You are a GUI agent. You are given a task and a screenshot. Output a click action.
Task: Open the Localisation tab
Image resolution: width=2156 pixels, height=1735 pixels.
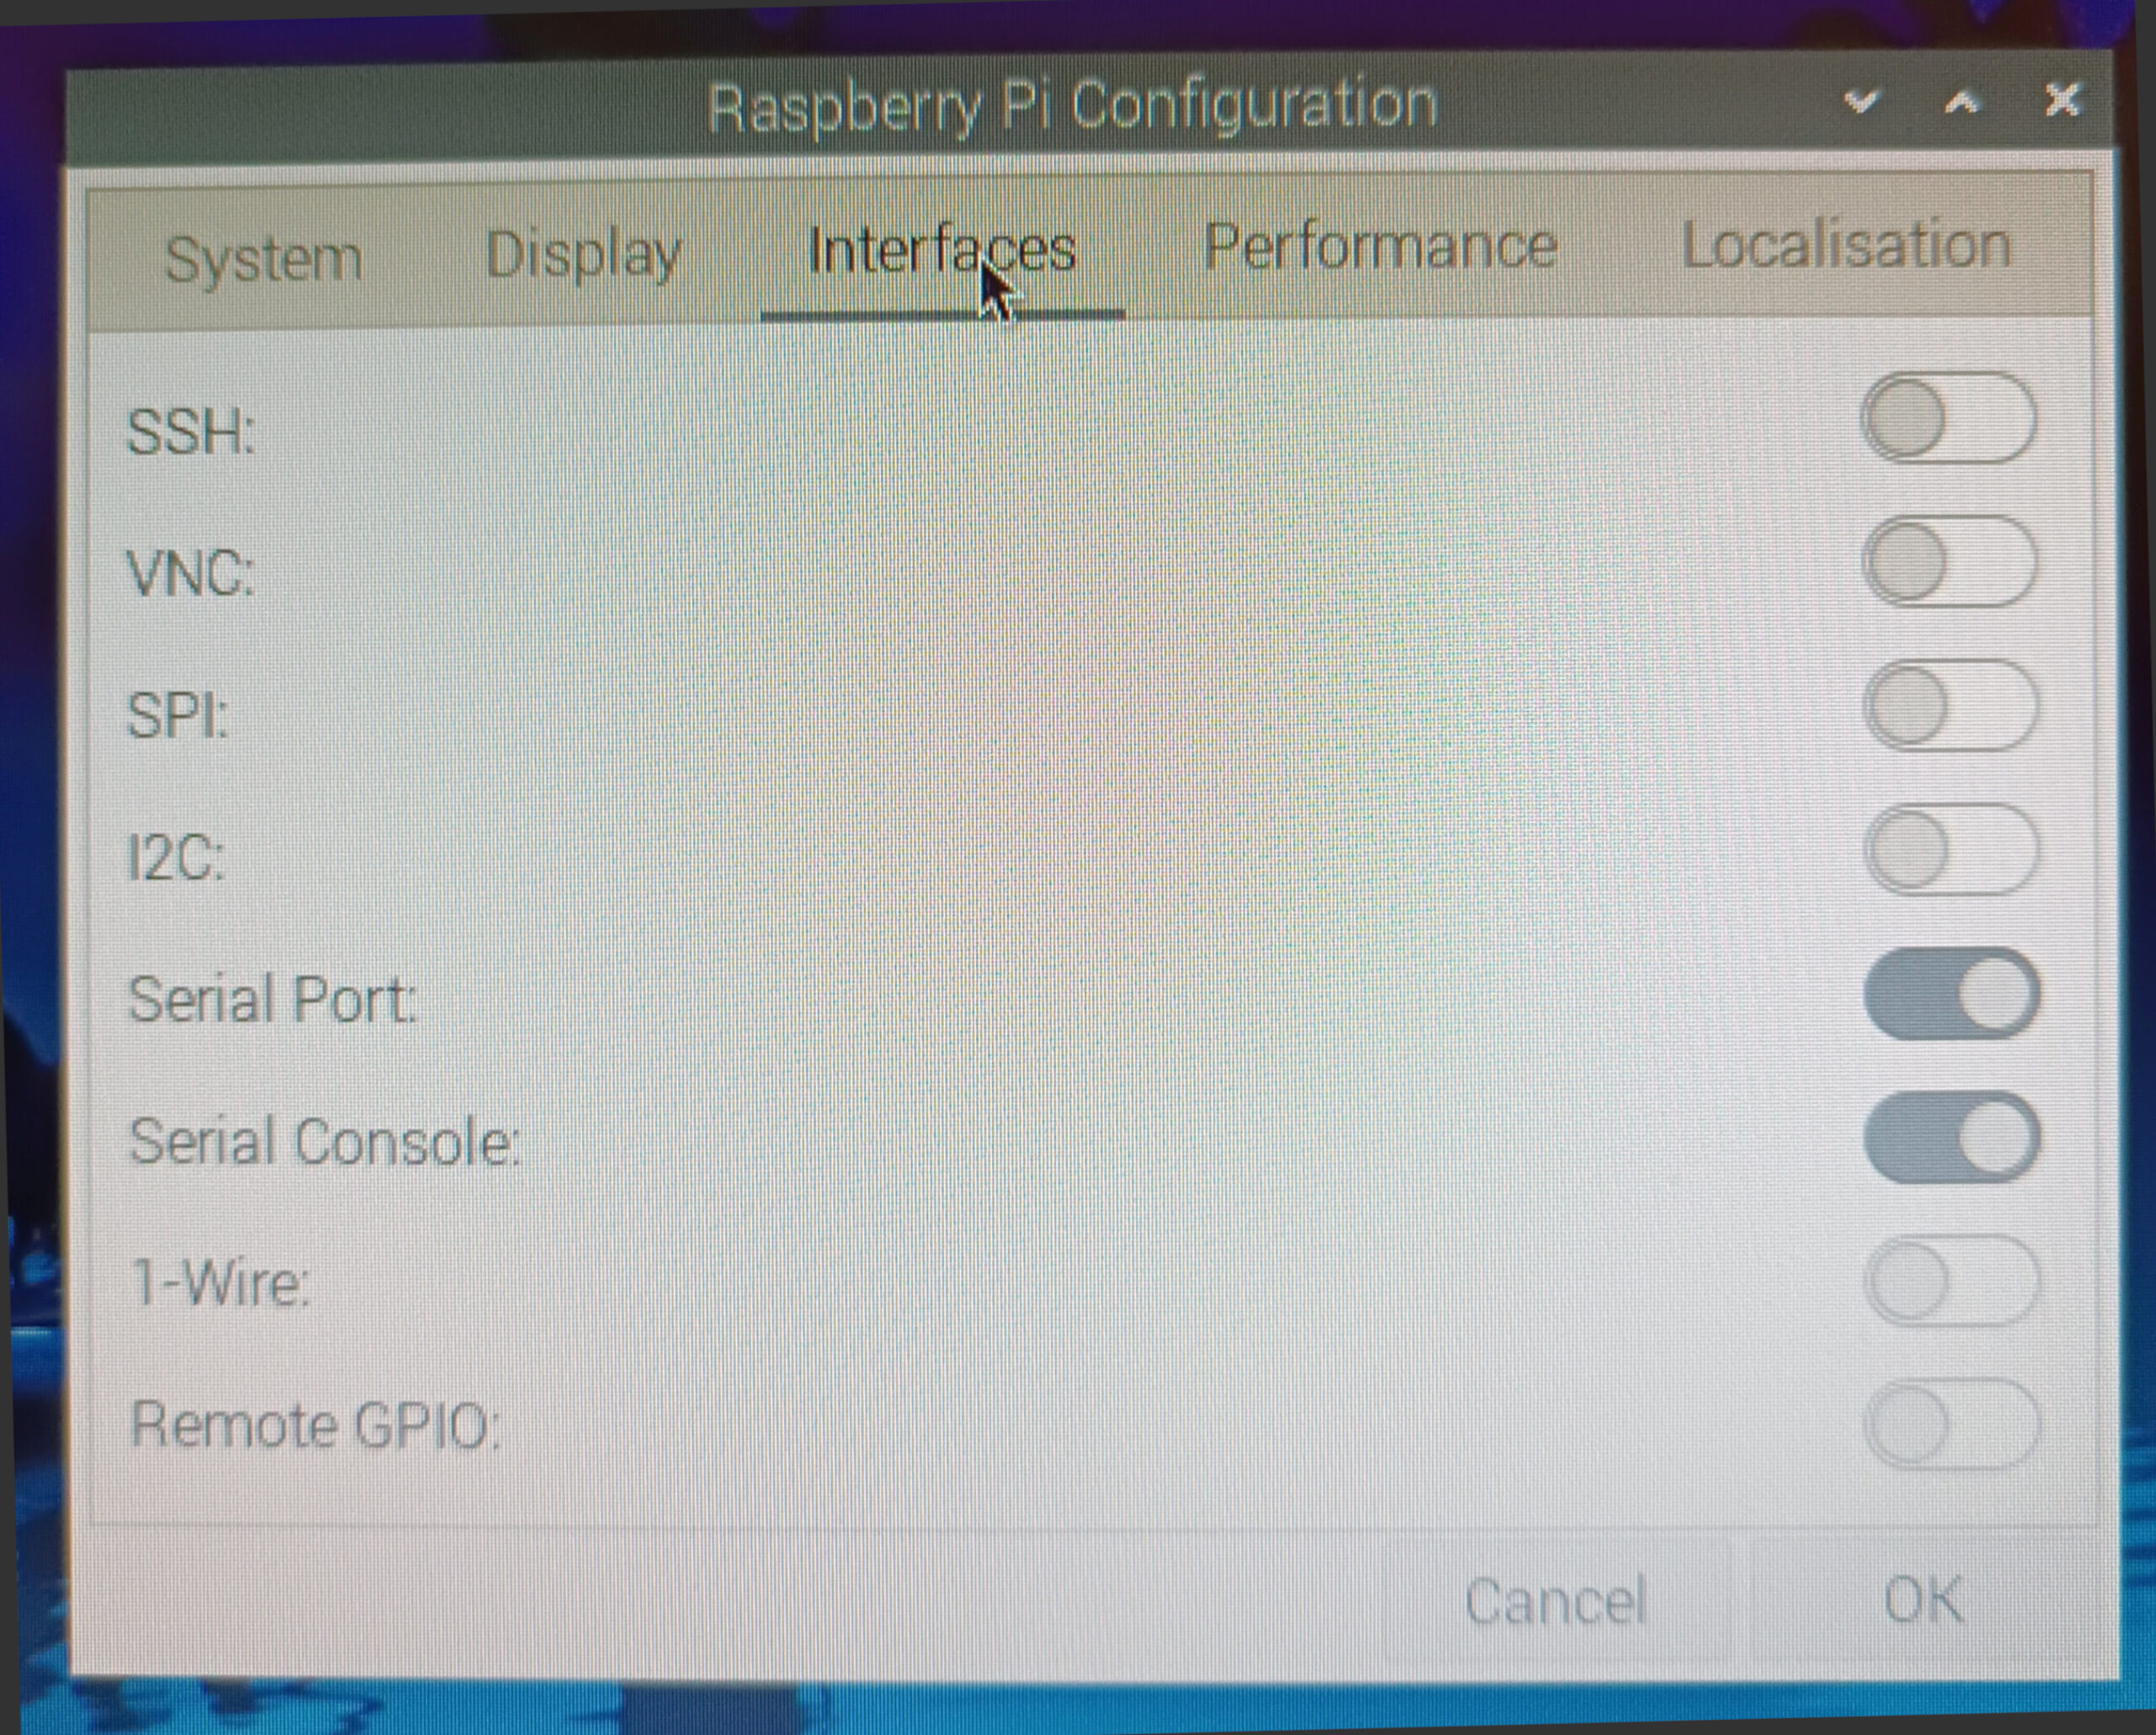coord(1846,246)
